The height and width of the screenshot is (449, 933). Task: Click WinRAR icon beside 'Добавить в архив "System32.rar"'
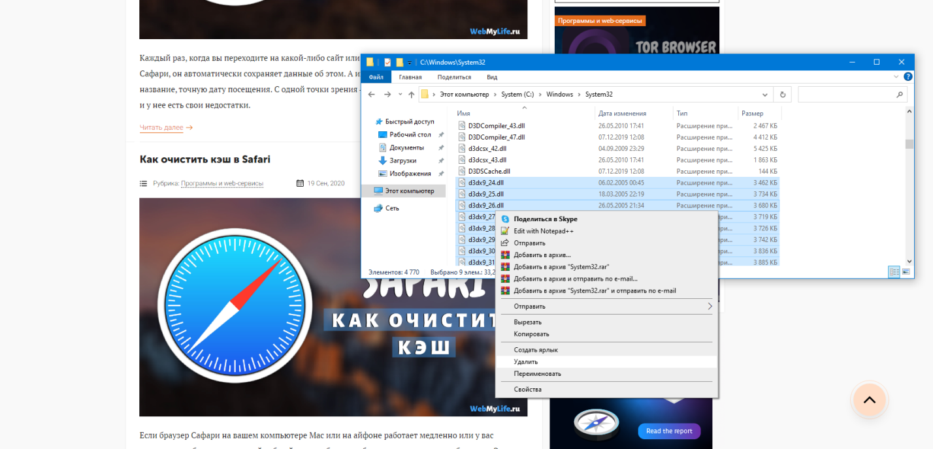505,267
